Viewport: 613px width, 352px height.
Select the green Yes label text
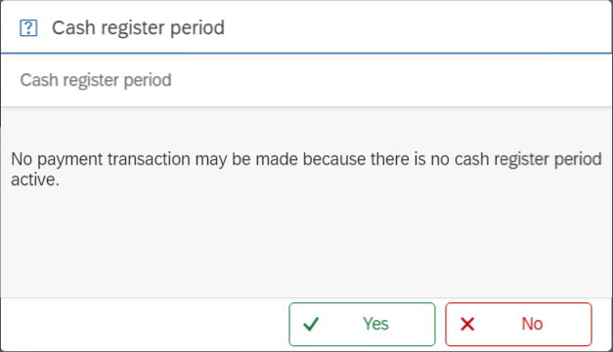375,324
